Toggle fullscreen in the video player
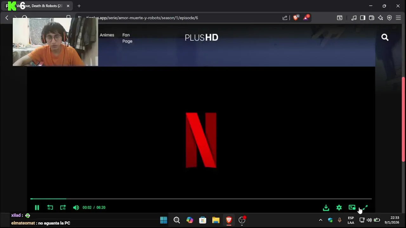Screen dimensions: 406x228 click(x=365, y=207)
